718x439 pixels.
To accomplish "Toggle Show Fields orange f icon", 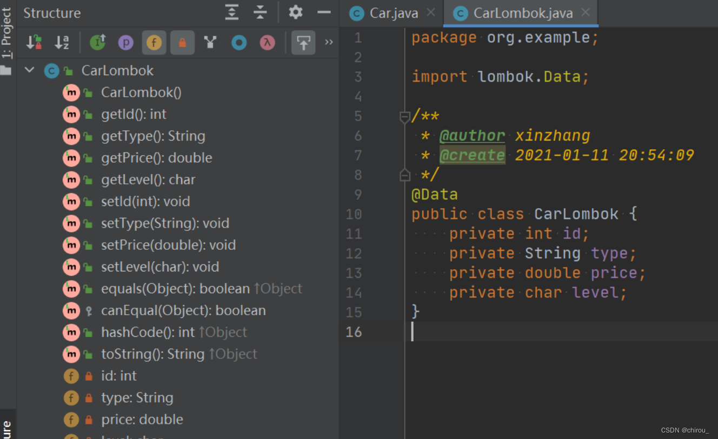I will pos(154,43).
